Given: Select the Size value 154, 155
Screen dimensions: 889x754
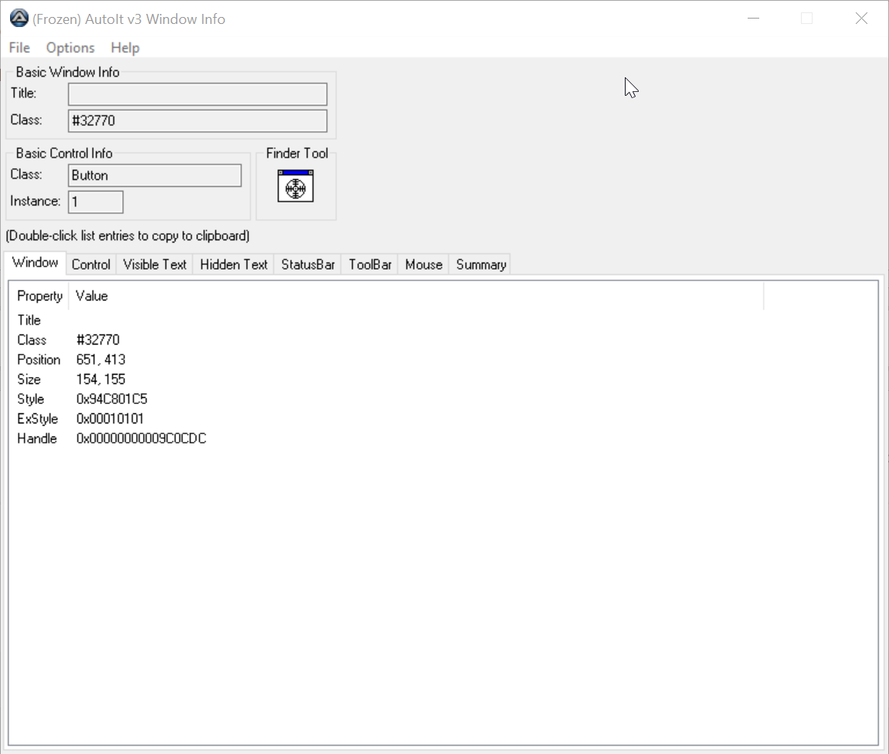Looking at the screenshot, I should click(101, 380).
